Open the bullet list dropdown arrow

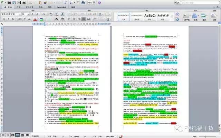pos(72,14)
